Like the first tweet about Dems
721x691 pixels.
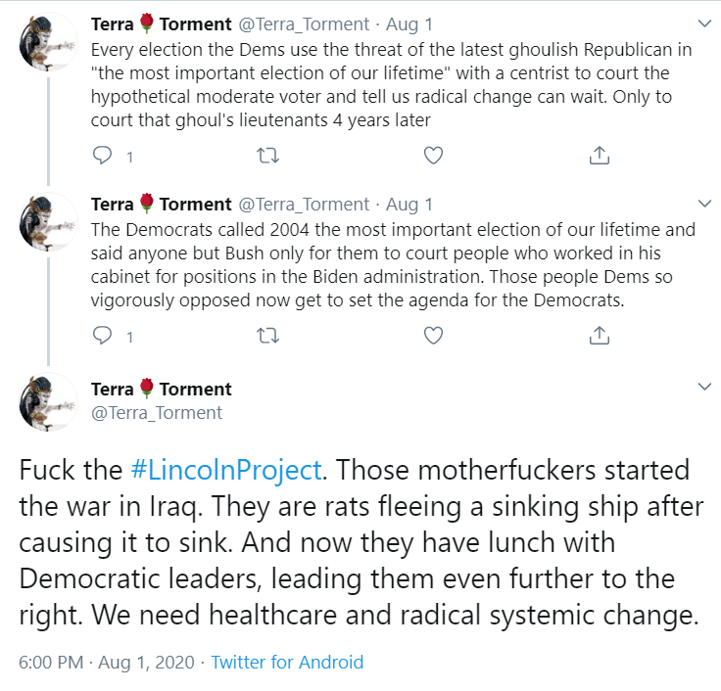click(433, 156)
